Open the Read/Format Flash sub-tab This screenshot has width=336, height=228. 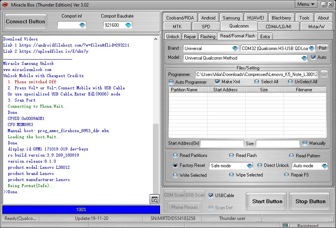pyautogui.click(x=238, y=36)
